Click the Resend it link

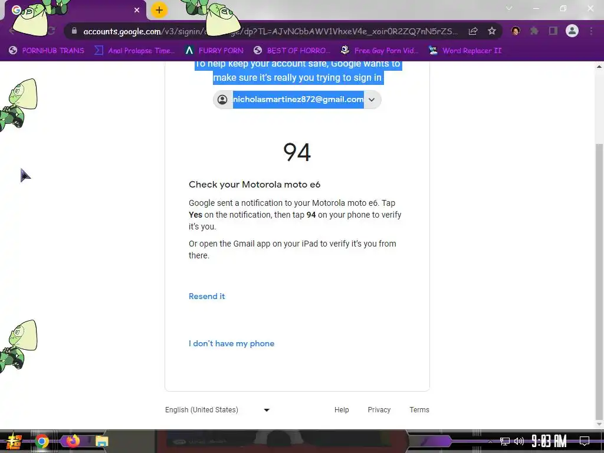tap(207, 296)
